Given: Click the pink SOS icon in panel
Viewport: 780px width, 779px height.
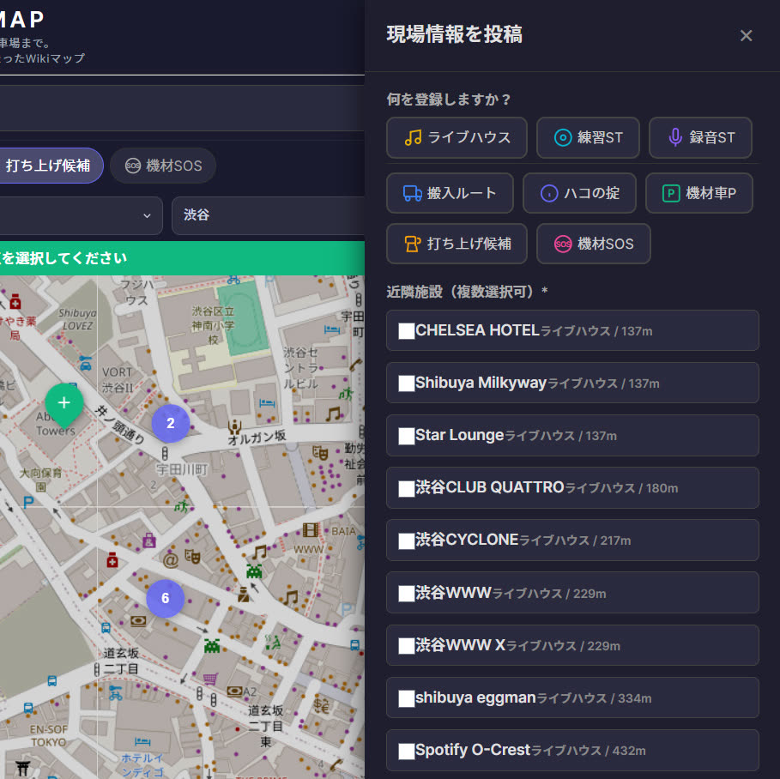Looking at the screenshot, I should pos(563,244).
